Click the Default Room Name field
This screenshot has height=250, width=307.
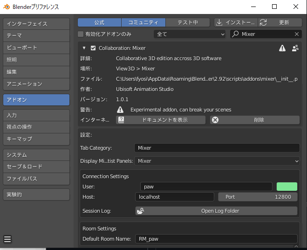216,239
